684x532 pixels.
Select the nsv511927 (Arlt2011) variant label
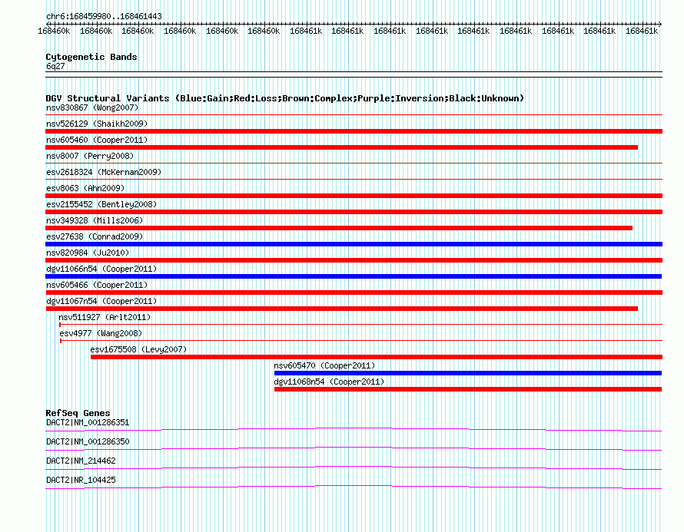(105, 317)
